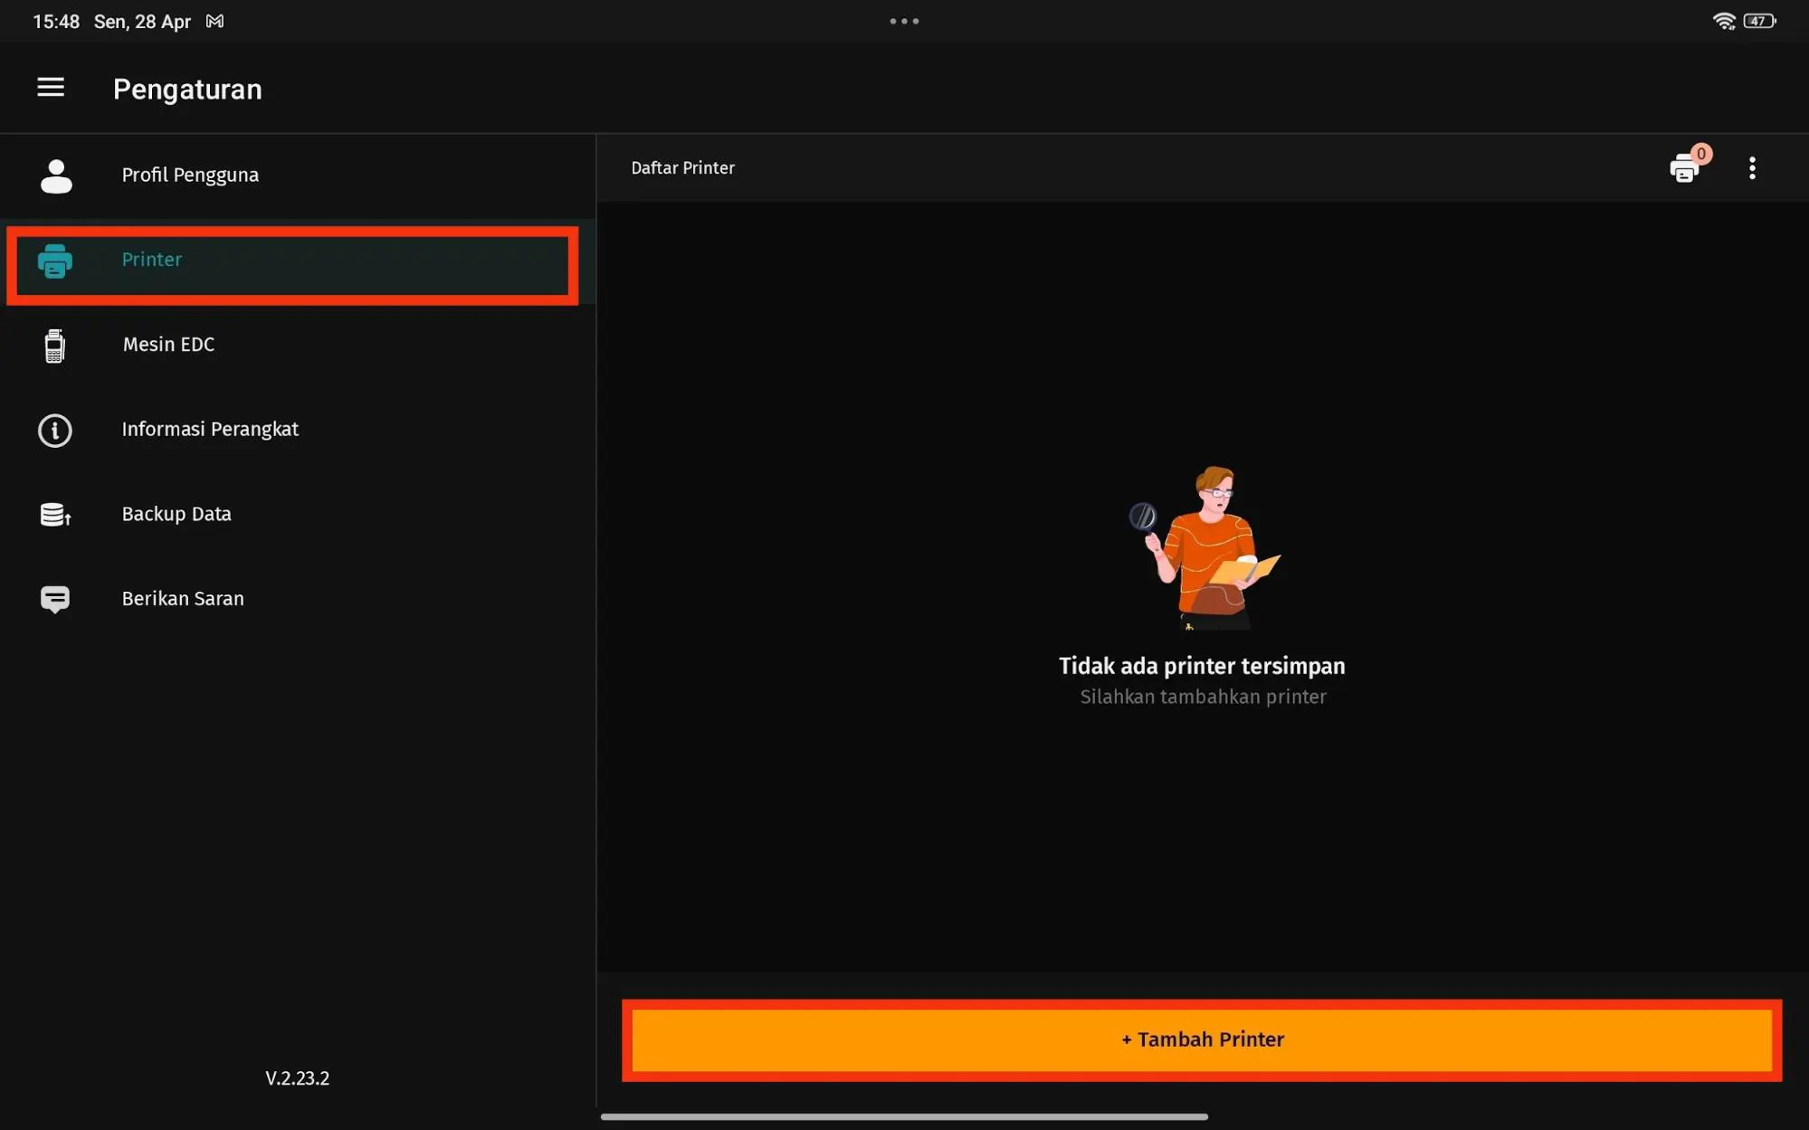Click the Informasi Perangkat info icon
Image resolution: width=1809 pixels, height=1130 pixels.
(55, 430)
